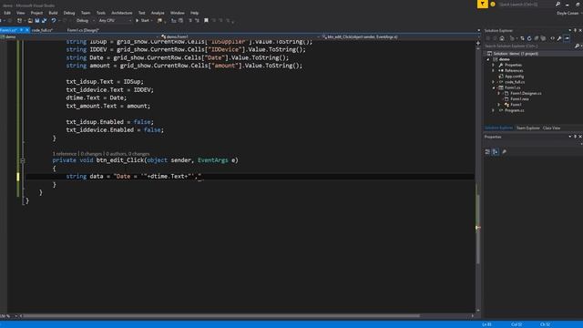This screenshot has height=328, width=583.
Task: Switch to the code_full.cs tab
Action: (x=43, y=30)
